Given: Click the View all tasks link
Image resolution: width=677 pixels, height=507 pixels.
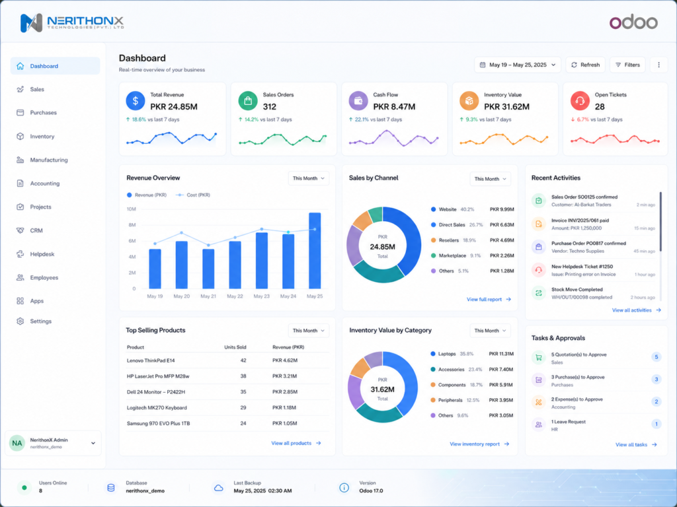Looking at the screenshot, I should point(636,444).
